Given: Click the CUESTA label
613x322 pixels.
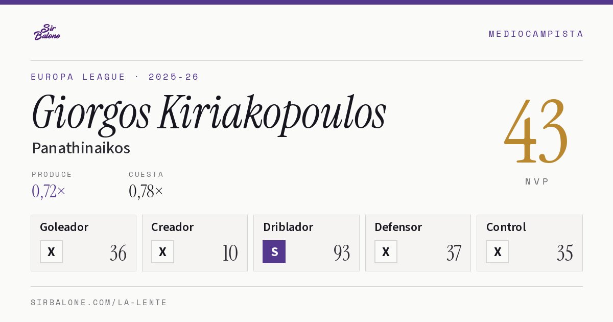Looking at the screenshot, I should (146, 174).
